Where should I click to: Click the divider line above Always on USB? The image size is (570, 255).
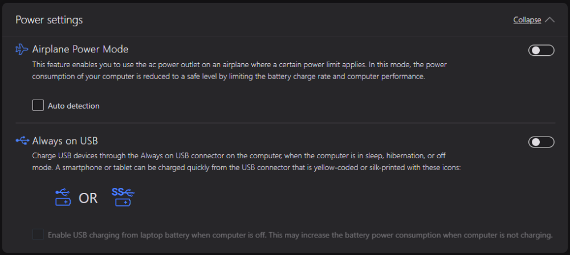click(285, 123)
